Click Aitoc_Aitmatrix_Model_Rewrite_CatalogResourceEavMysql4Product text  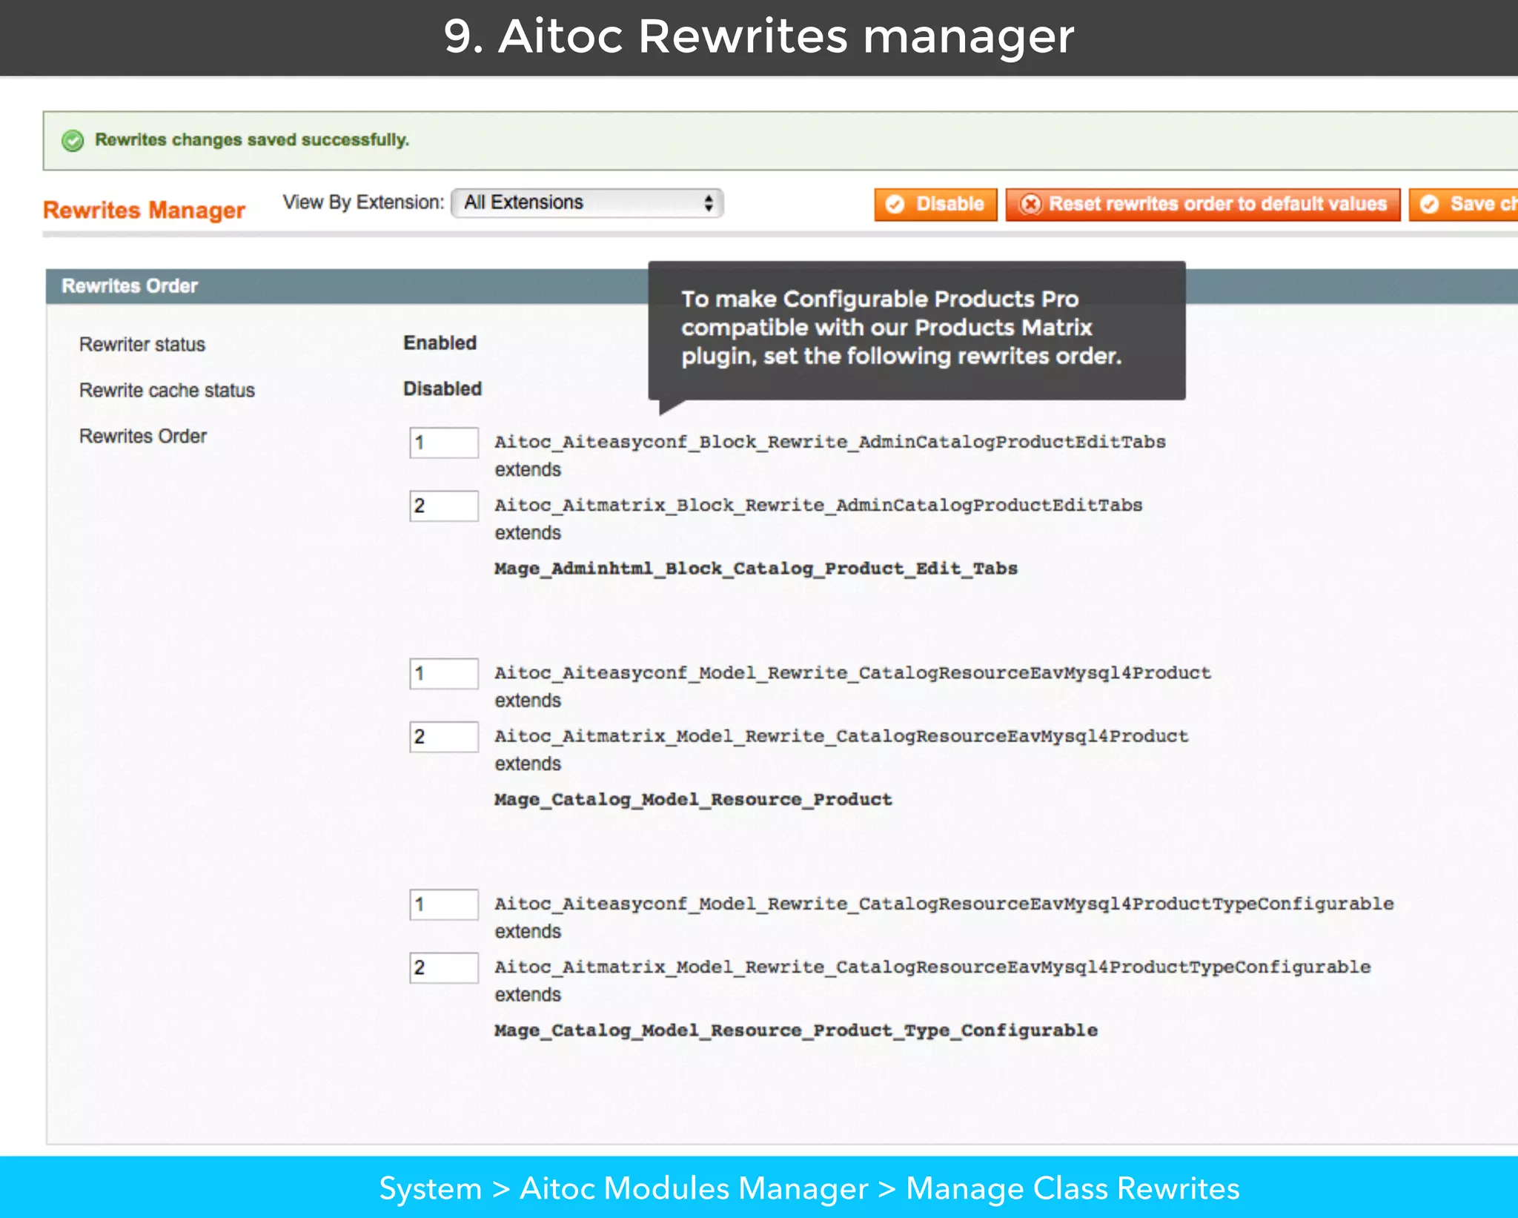tap(841, 735)
